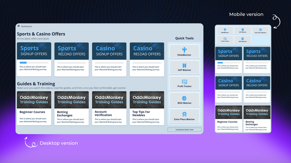The image size is (291, 163).
Task: Click the Dashboard breadcrumb label
Action: (27, 27)
